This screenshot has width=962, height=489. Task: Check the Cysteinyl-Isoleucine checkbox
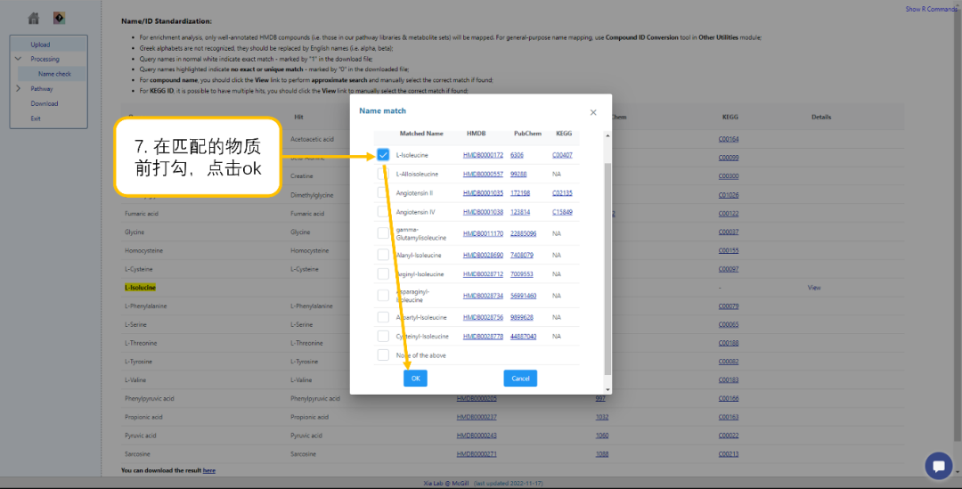coord(383,336)
